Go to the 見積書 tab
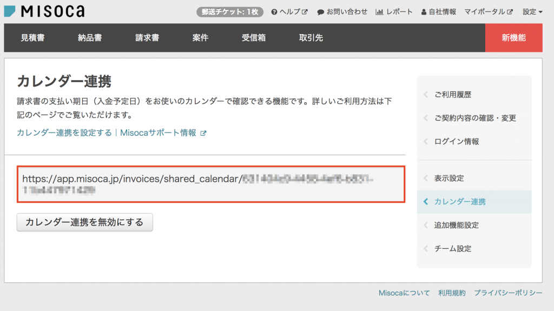The width and height of the screenshot is (554, 311). point(32,38)
